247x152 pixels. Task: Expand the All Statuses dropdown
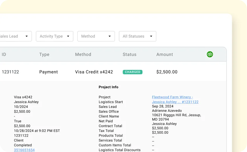(137, 36)
